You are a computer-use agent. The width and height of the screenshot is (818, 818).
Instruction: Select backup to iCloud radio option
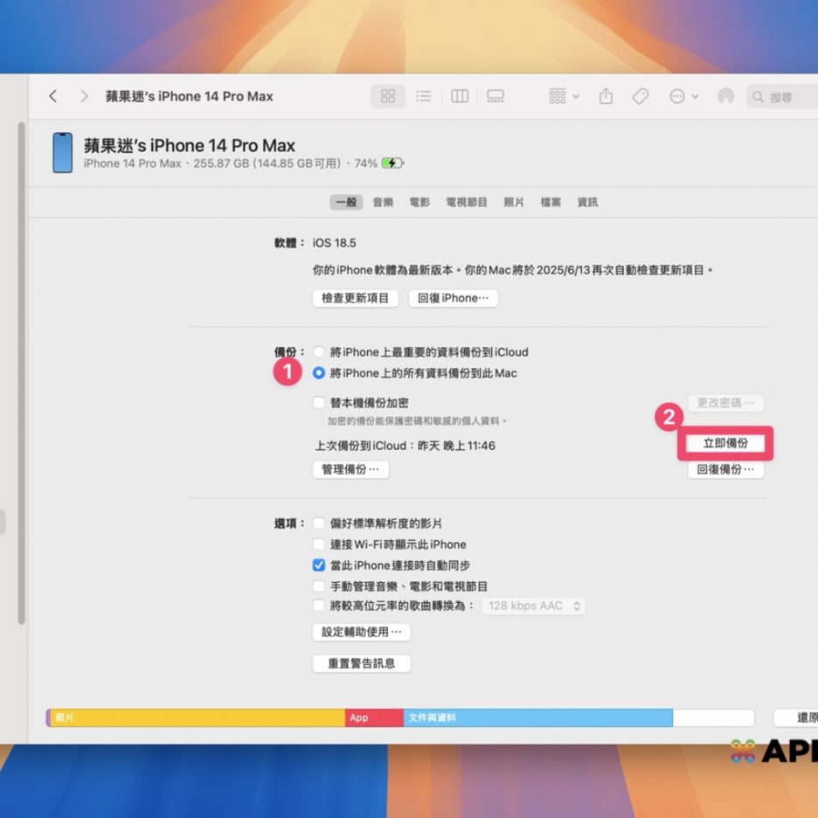tap(319, 352)
